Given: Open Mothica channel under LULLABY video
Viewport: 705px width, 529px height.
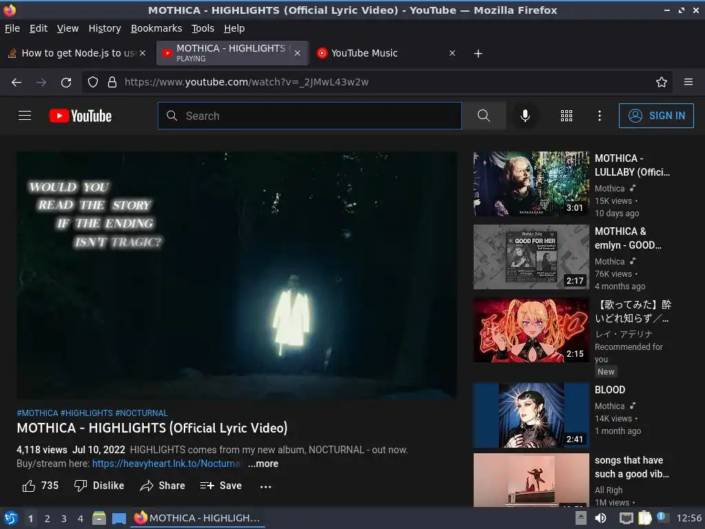Looking at the screenshot, I should click(x=610, y=189).
